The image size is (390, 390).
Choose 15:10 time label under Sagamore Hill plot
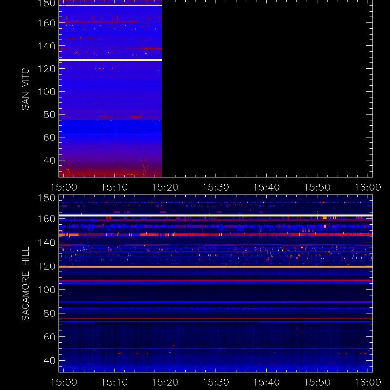tap(115, 382)
